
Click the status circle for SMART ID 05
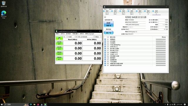pyautogui.click(x=105, y=47)
